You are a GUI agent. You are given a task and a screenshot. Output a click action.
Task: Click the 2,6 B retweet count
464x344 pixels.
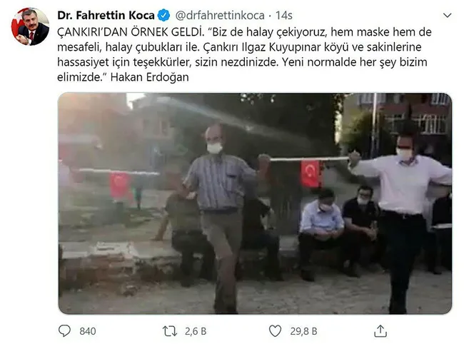point(196,331)
